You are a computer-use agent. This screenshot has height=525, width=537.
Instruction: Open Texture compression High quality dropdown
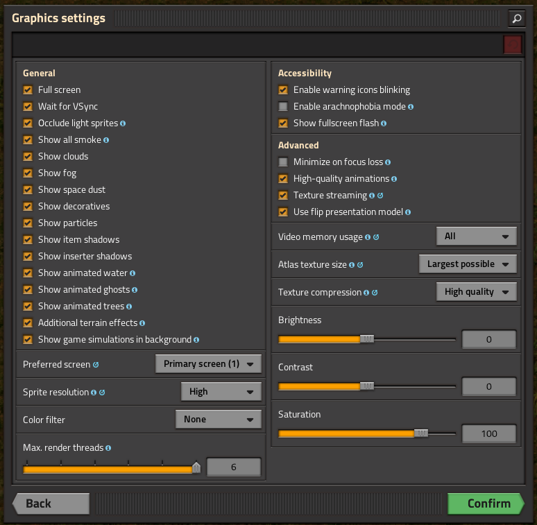pos(477,291)
